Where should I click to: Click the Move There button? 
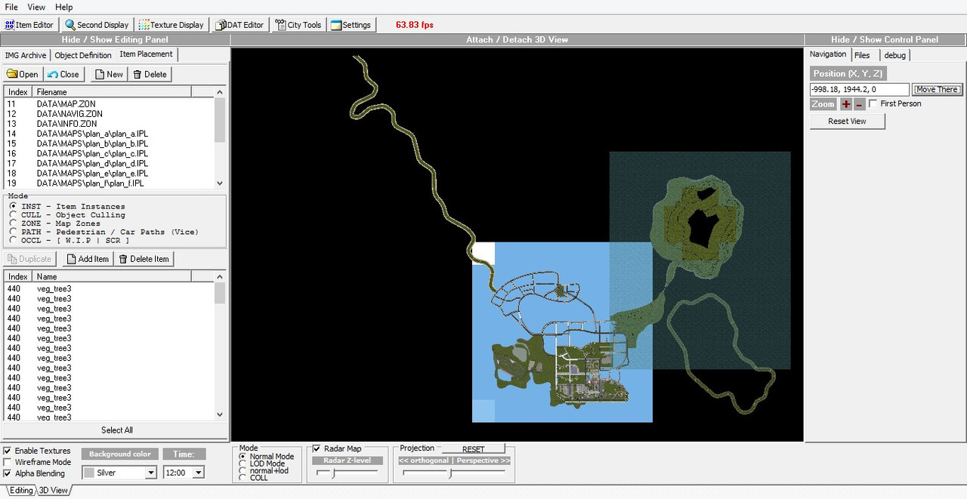[937, 89]
